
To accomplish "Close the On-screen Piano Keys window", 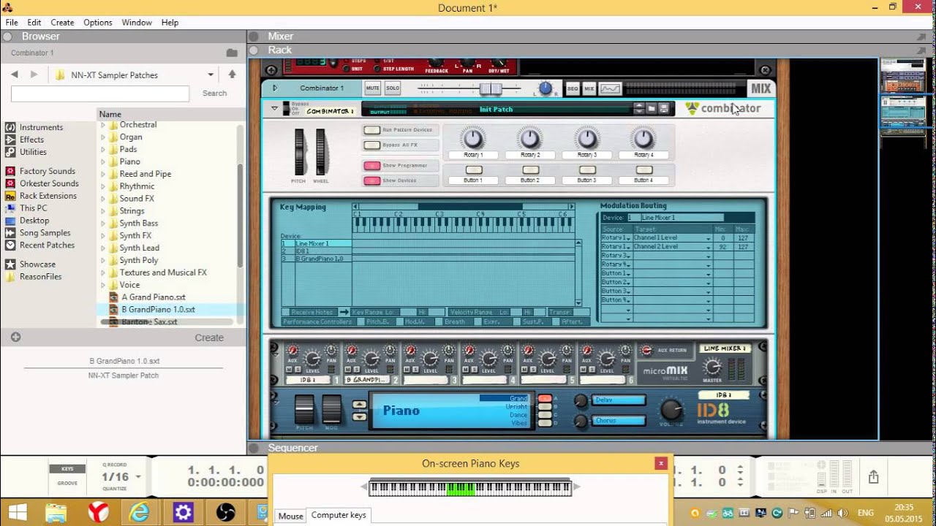I will tap(661, 463).
